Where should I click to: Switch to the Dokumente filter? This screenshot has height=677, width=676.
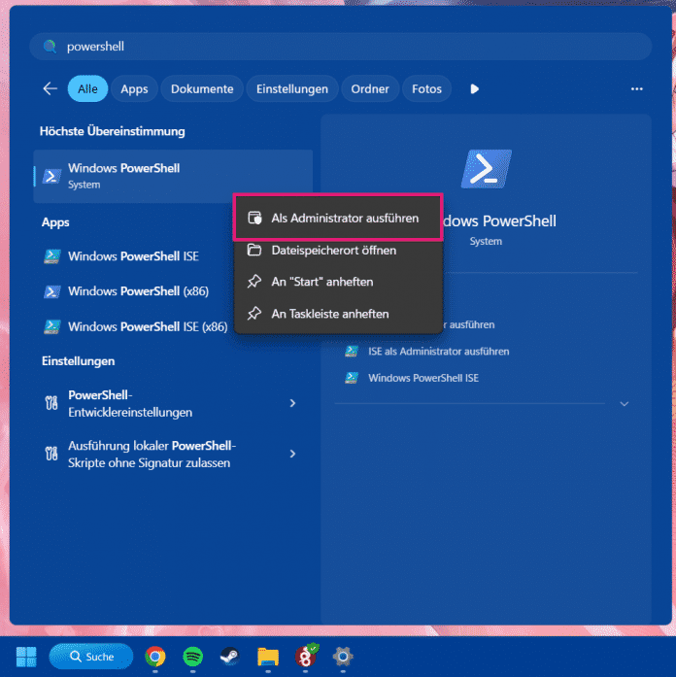point(202,89)
